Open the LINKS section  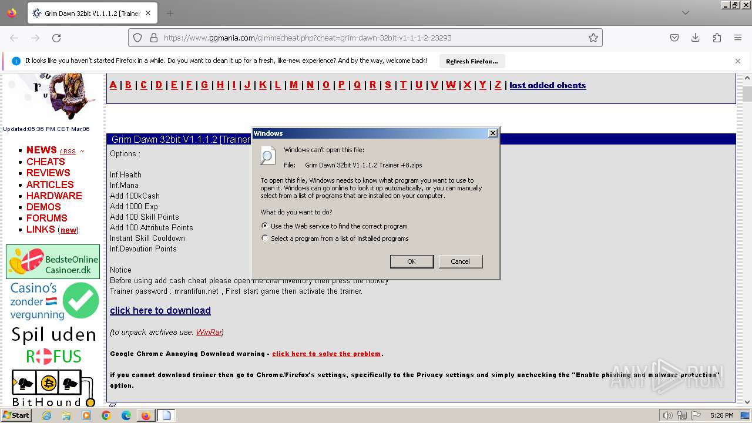coord(41,229)
